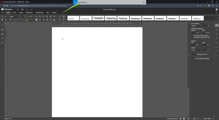The image size is (219, 120).
Task: Justify the paragraph text
Action: coord(47,20)
